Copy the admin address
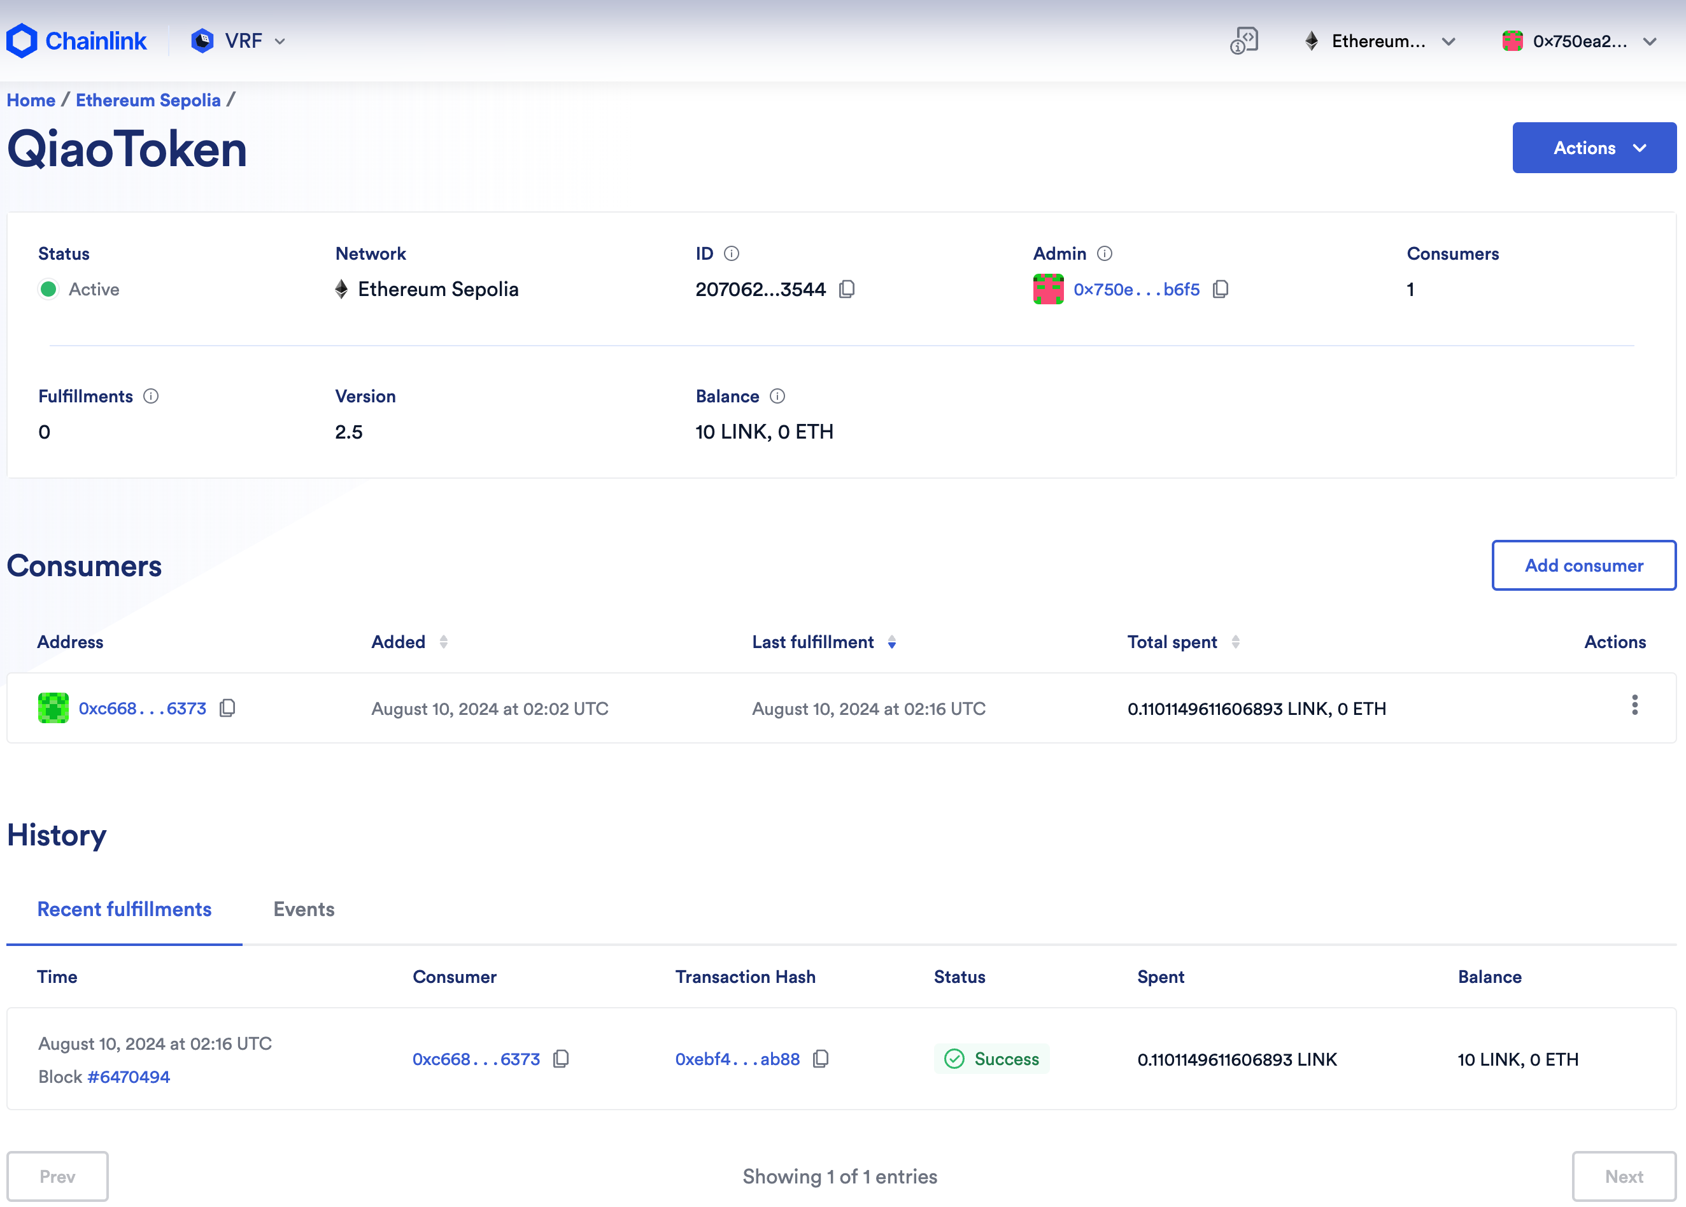 pyautogui.click(x=1220, y=289)
